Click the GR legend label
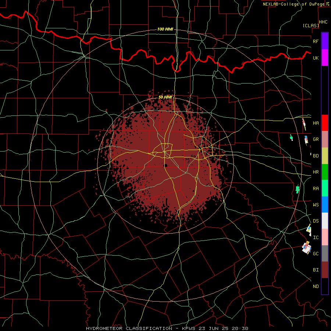 (x=316, y=139)
